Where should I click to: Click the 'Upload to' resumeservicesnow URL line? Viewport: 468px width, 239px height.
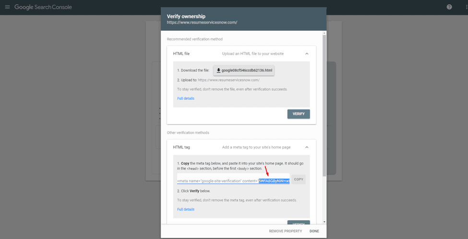coord(218,80)
